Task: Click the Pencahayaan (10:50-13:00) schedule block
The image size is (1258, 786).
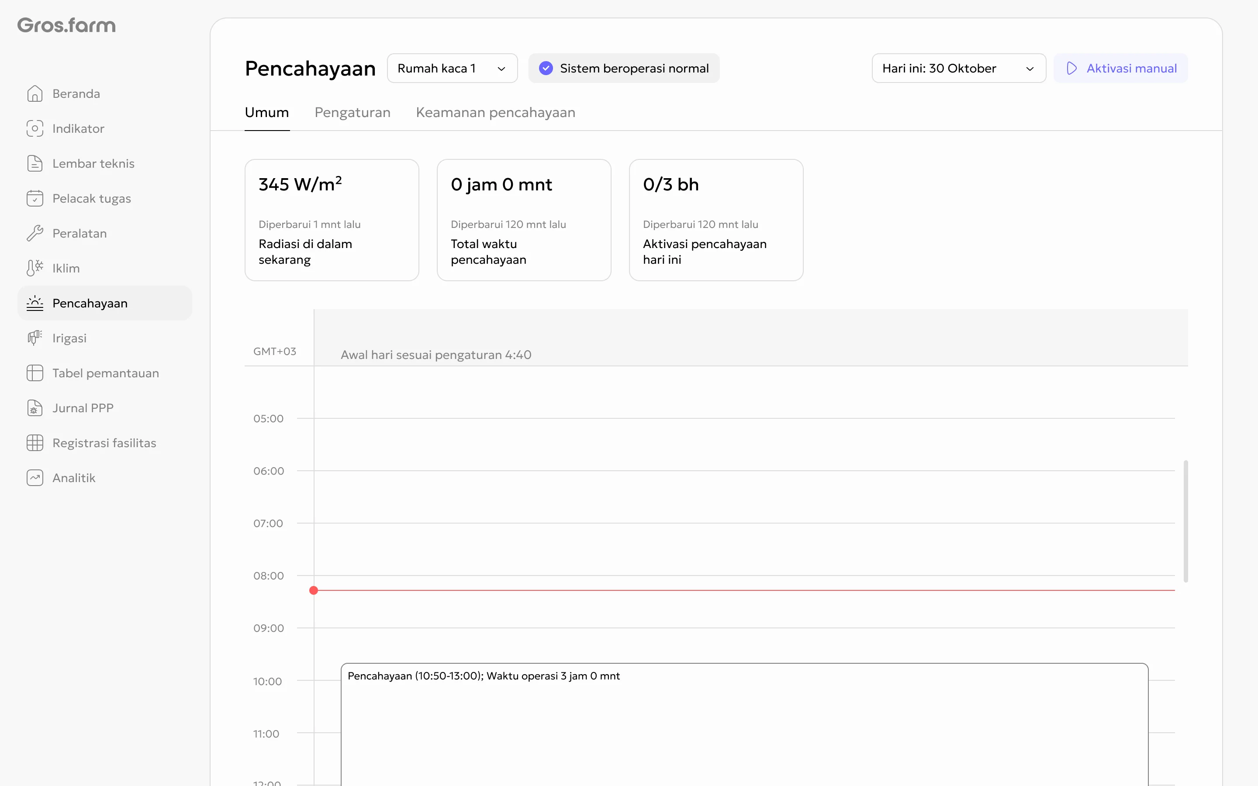Action: pos(744,724)
